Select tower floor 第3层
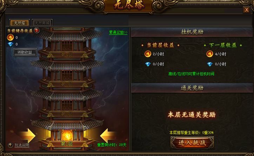 point(67,84)
